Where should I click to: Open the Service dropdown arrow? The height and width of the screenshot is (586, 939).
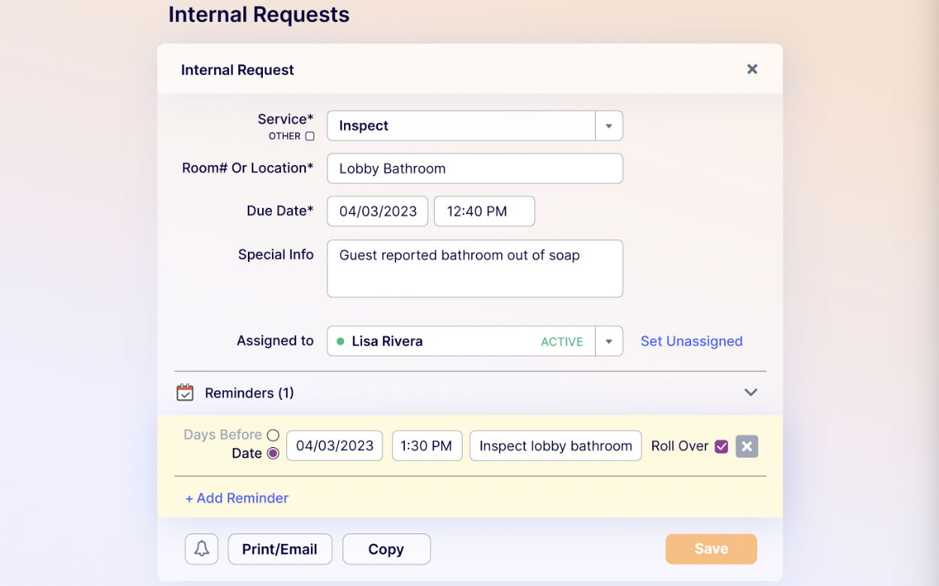tap(609, 126)
